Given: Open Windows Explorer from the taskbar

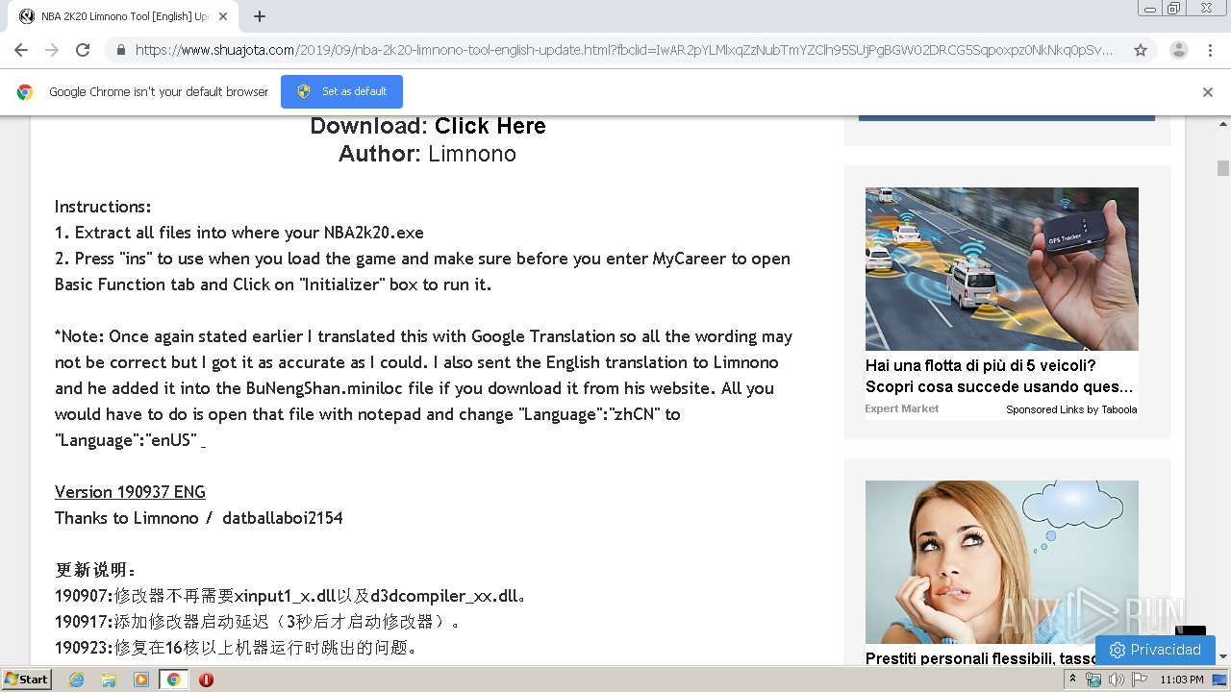Looking at the screenshot, I should pos(109,680).
